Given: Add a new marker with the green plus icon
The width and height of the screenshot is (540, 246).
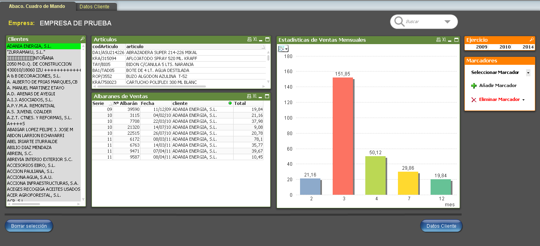Looking at the screenshot, I should [x=473, y=85].
